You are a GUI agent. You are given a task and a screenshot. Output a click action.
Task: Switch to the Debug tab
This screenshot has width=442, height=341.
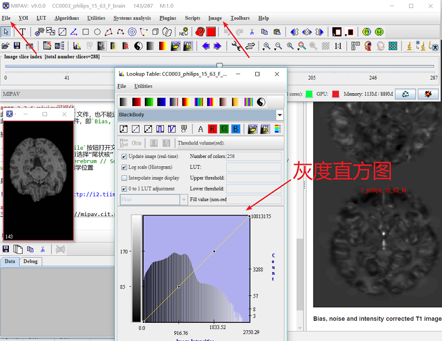31,261
